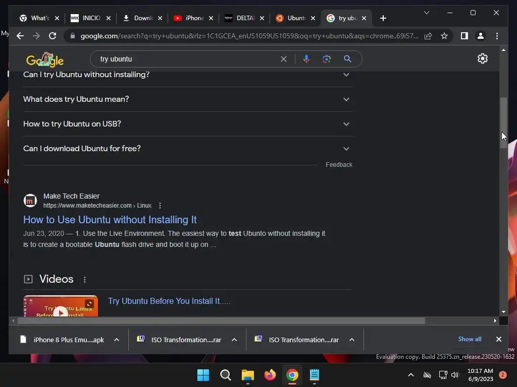517x387 pixels.
Task: Submit search with magnifier icon
Action: [x=347, y=59]
